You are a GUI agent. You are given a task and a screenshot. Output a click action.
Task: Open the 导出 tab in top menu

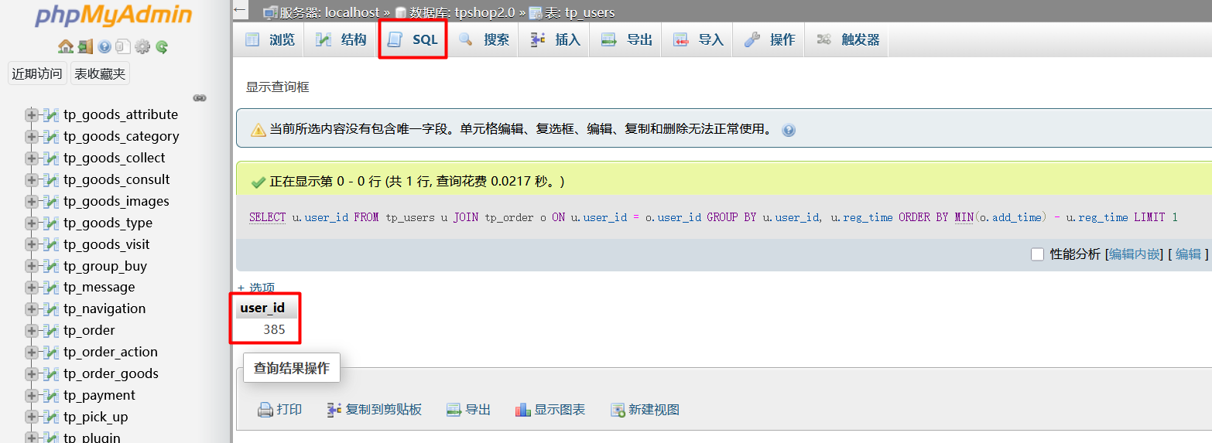[x=627, y=40]
